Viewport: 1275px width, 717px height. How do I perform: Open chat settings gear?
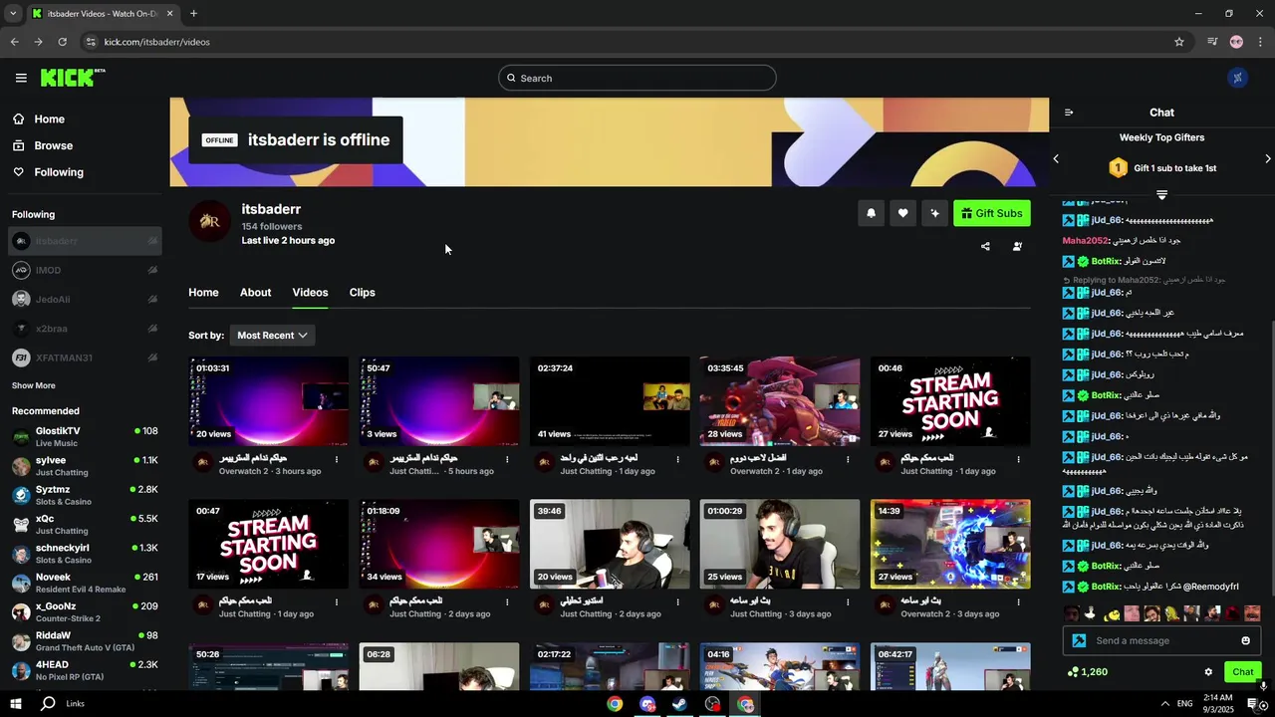coord(1208,672)
